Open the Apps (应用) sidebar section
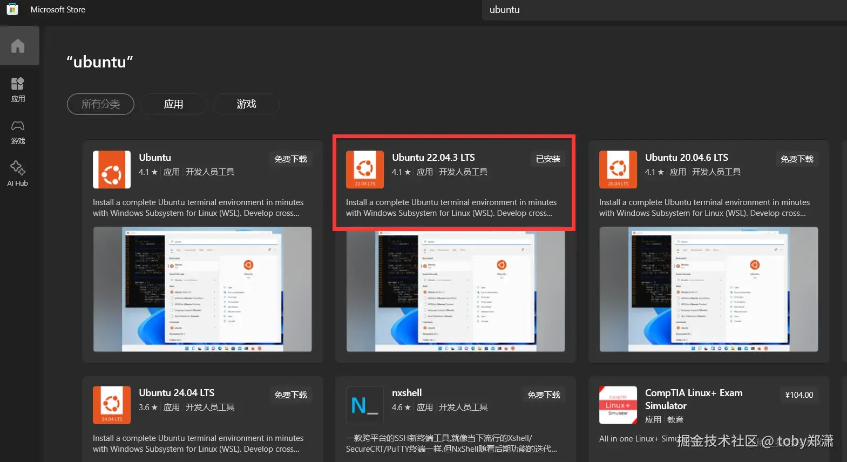 [x=18, y=90]
